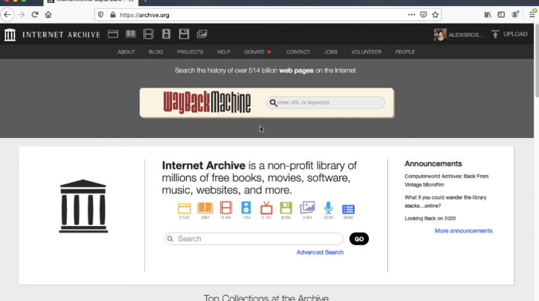
Task: Open the Texts book icon in top navbar
Action: pos(131,35)
